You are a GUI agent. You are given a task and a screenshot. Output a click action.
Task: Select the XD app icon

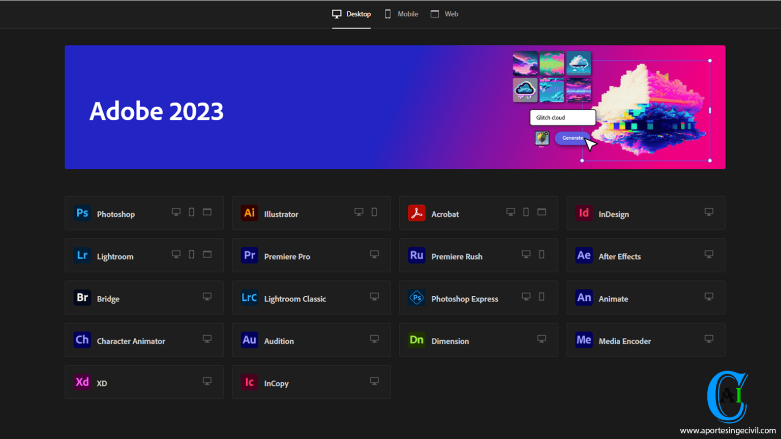pyautogui.click(x=82, y=382)
